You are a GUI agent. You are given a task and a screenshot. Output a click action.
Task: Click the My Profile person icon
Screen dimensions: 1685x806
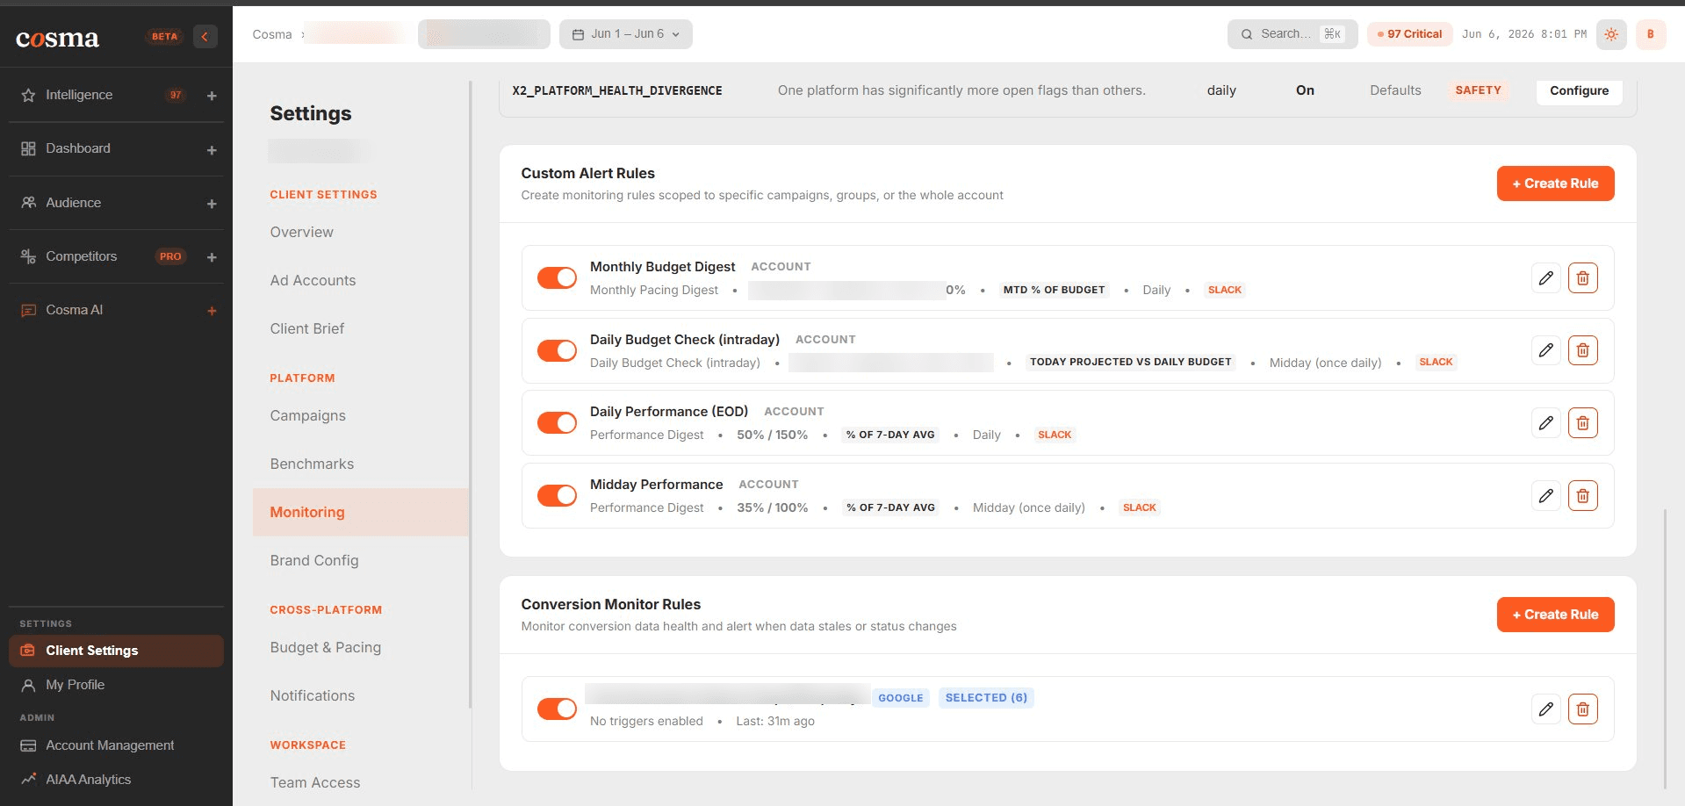coord(28,685)
